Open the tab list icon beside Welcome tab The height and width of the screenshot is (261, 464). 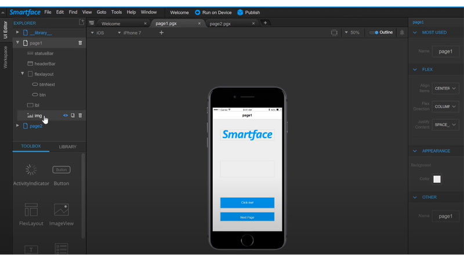pos(92,23)
